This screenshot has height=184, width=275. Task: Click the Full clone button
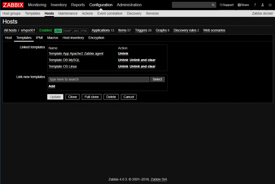(x=92, y=97)
